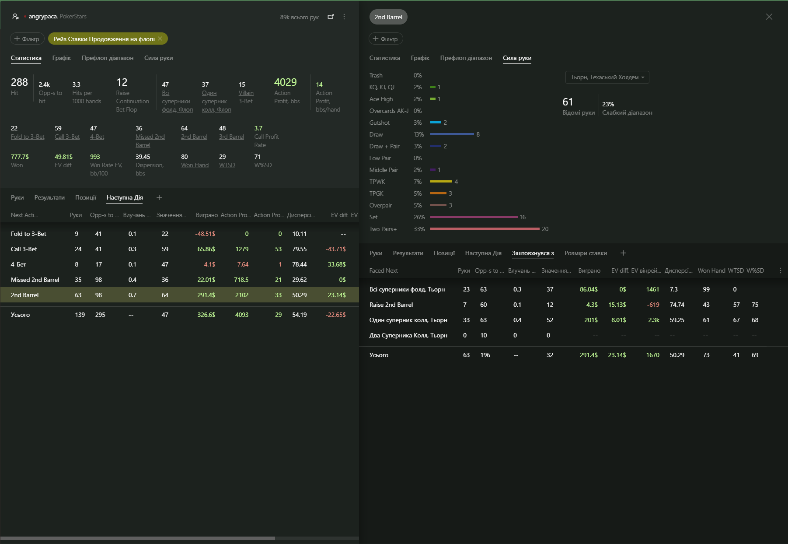Select the Call 3-Bet table row

click(179, 249)
